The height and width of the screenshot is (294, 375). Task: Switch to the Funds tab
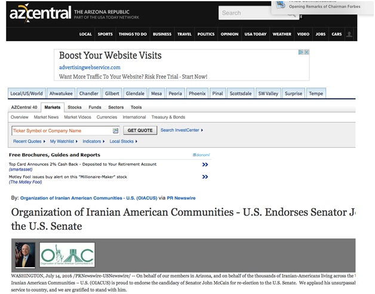tap(95, 107)
